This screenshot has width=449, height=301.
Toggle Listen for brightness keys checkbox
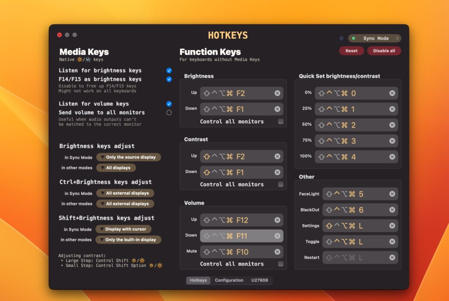point(169,71)
